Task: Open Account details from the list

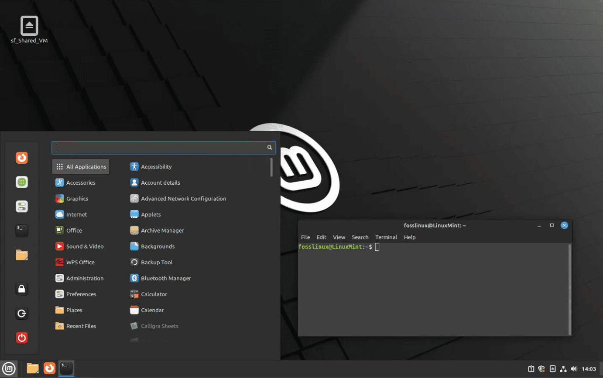Action: (155, 182)
